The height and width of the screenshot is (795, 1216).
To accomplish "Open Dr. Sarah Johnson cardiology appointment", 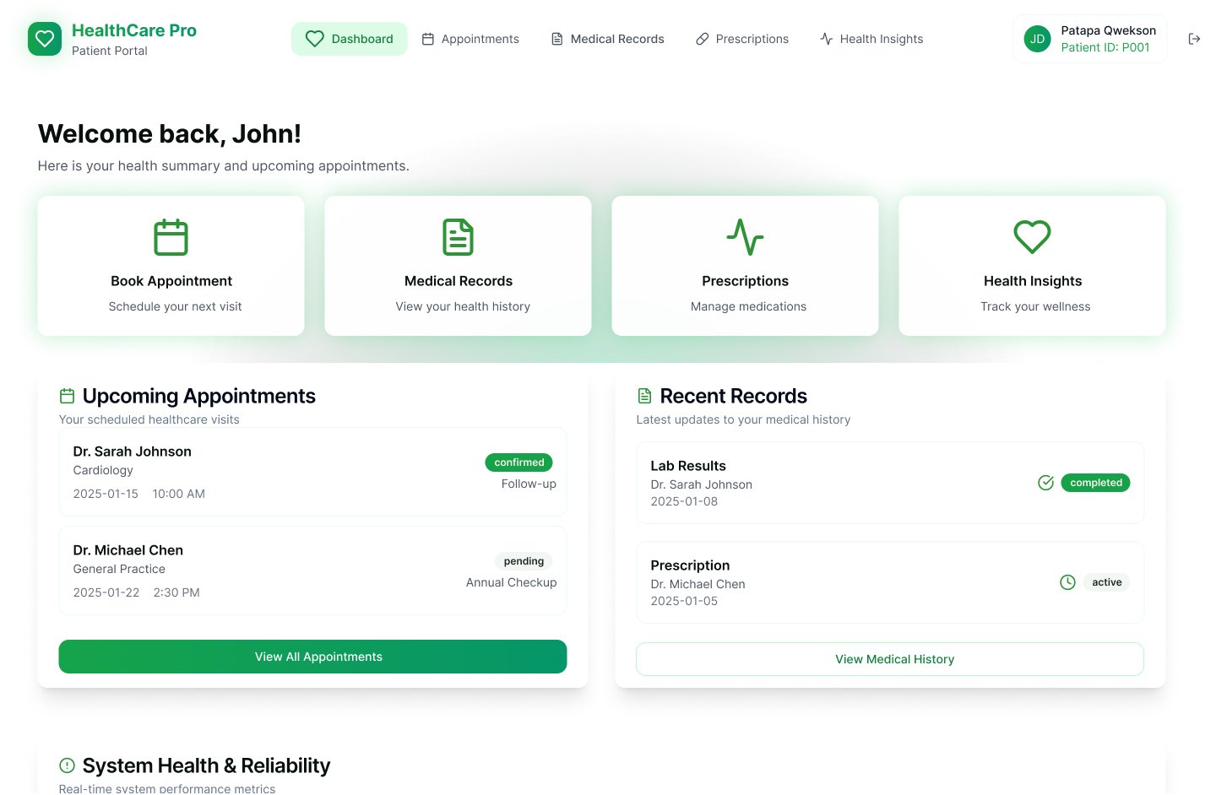I will tap(312, 472).
